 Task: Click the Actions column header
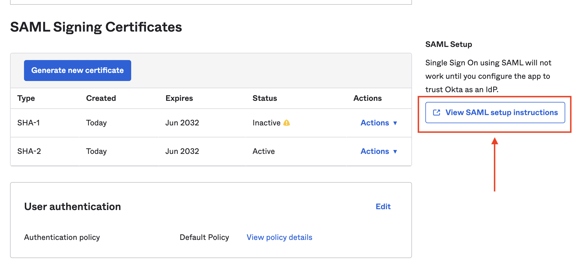(367, 98)
